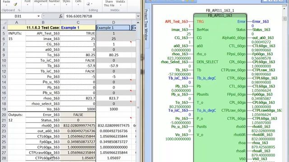Click the rhoo_Select_163 input variable in diagram
This screenshot has width=289, height=162.
(x=174, y=62)
